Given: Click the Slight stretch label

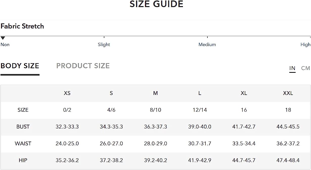Looking at the screenshot, I should pyautogui.click(x=104, y=45).
